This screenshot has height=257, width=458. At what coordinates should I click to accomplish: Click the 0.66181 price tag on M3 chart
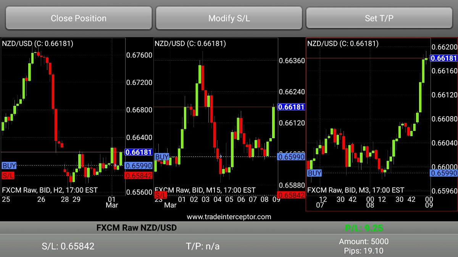[444, 58]
